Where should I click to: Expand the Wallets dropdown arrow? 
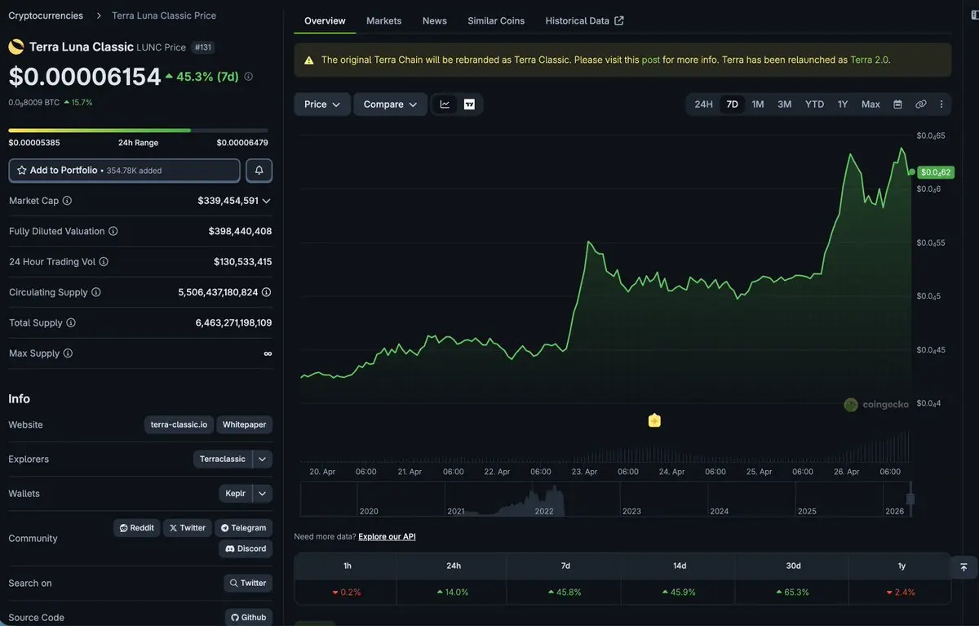pos(263,494)
